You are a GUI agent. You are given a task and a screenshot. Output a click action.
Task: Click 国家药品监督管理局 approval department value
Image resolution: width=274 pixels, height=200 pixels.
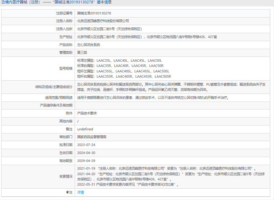click(x=92, y=137)
